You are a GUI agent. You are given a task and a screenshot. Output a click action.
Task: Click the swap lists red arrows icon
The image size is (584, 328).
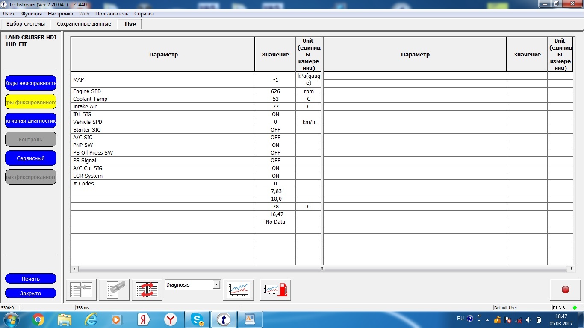(147, 290)
